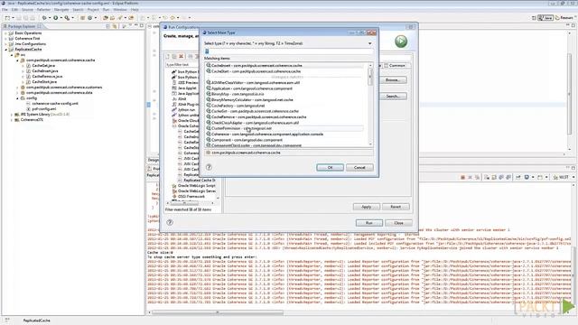The height and width of the screenshot is (325, 578).
Task: Click the Run button in Run Configurations
Action: pos(368,223)
